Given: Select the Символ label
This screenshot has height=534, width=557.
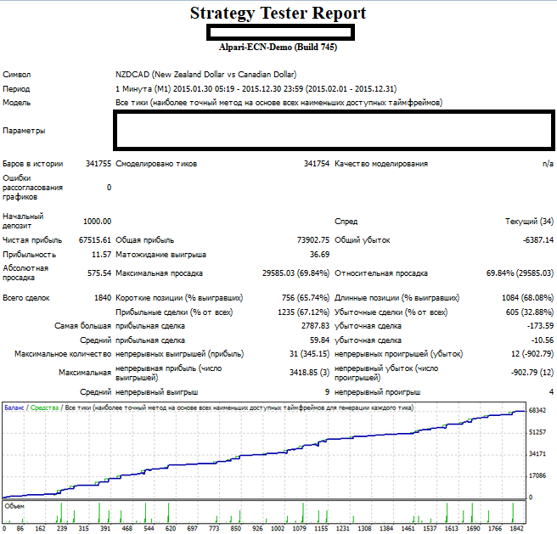Looking at the screenshot, I should pyautogui.click(x=17, y=75).
